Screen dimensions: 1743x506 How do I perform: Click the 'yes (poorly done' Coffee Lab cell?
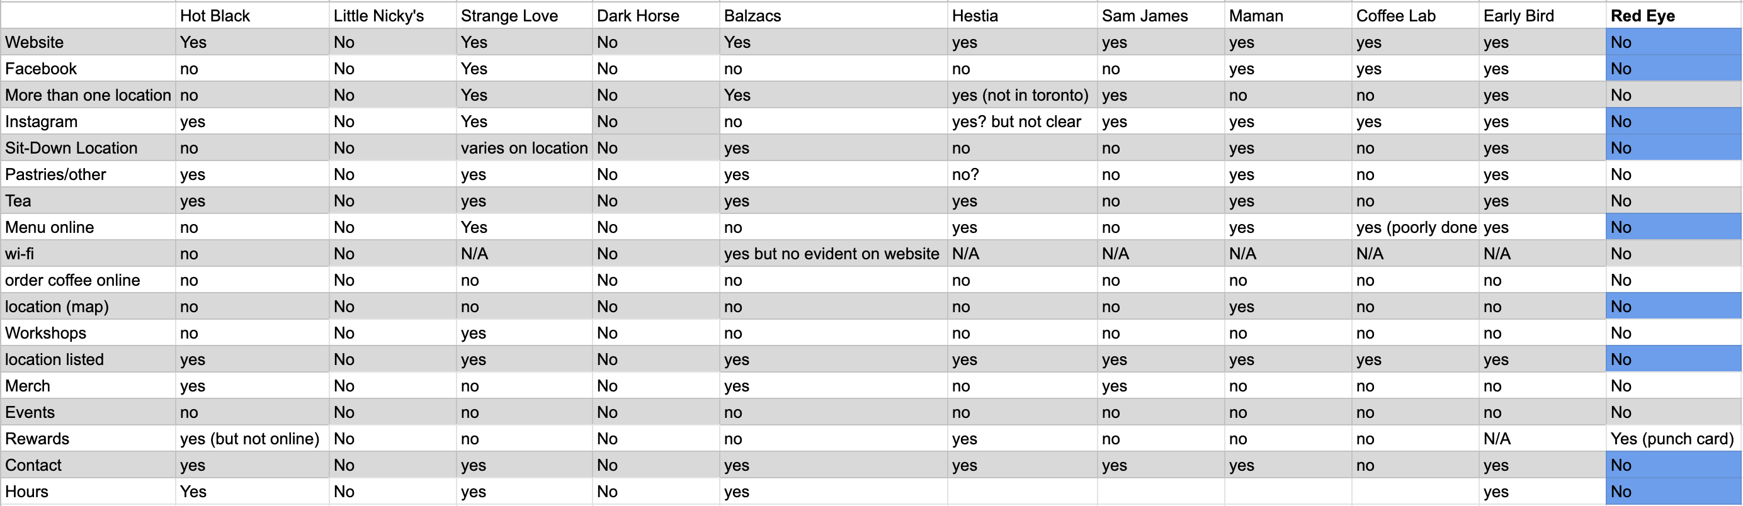(1416, 227)
